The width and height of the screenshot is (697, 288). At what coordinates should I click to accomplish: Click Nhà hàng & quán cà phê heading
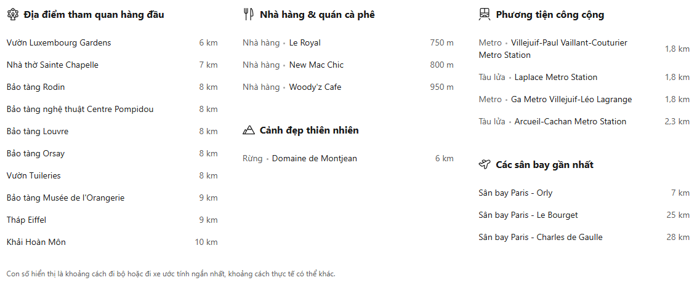click(317, 15)
